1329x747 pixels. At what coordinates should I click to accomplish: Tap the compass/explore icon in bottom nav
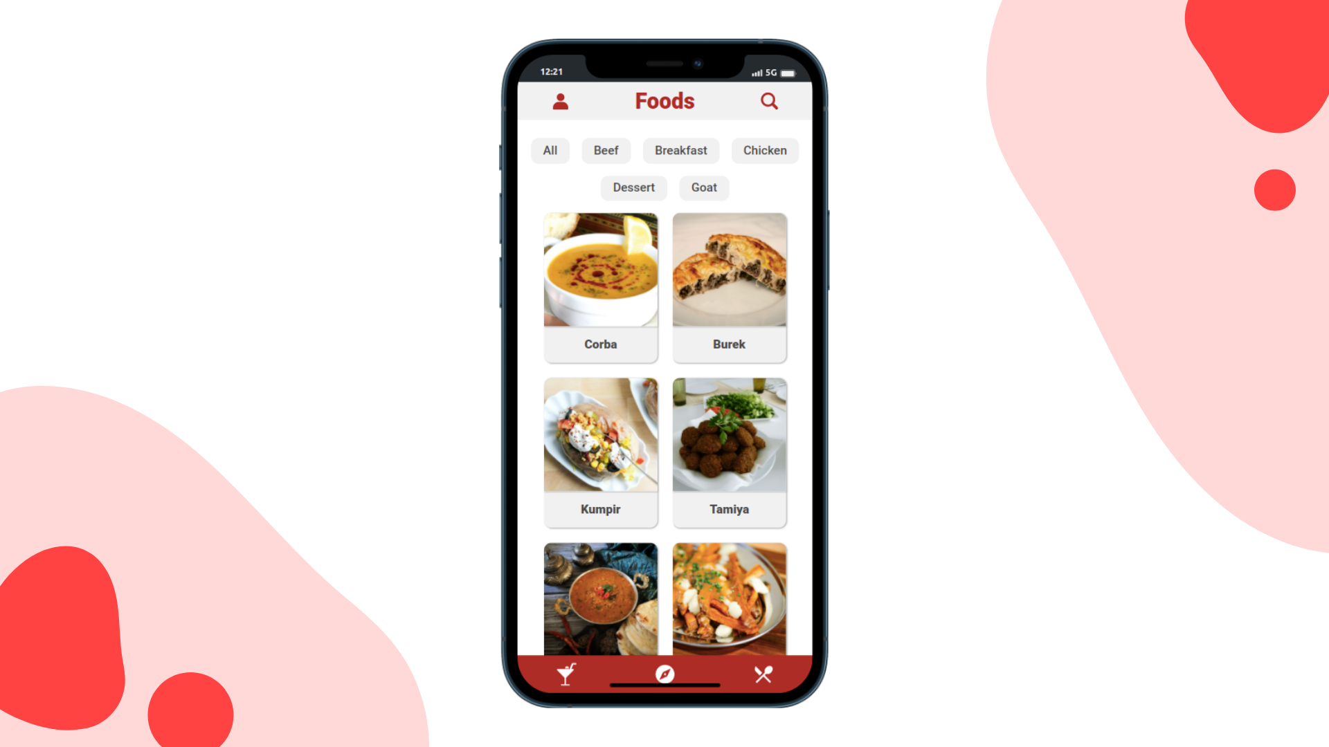tap(664, 673)
